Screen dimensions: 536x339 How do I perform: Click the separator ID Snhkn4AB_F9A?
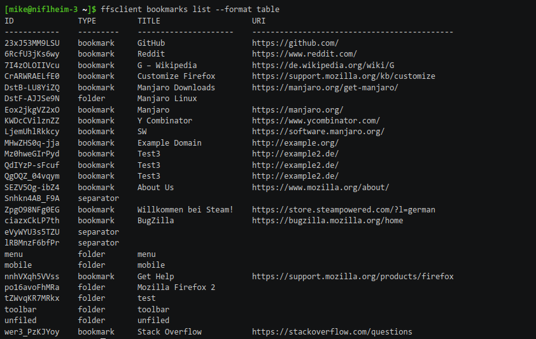click(32, 198)
